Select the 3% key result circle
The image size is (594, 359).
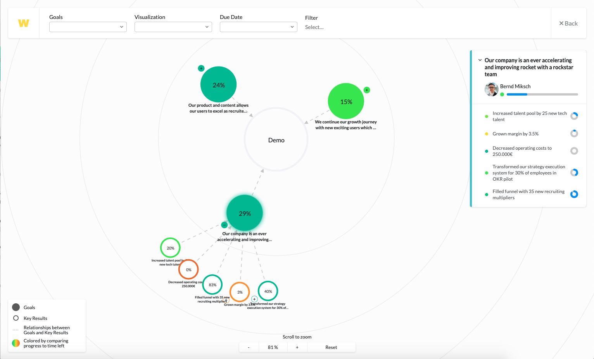click(240, 292)
